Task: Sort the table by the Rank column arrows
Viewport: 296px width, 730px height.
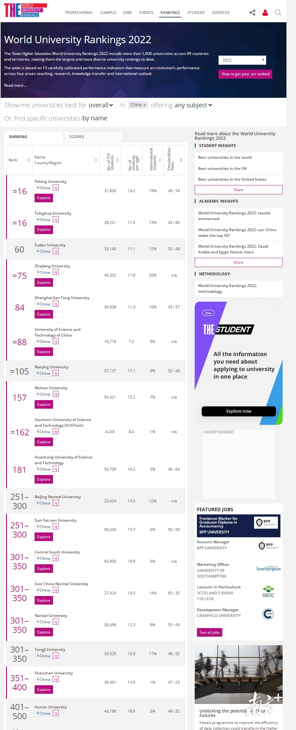Action: (x=29, y=160)
